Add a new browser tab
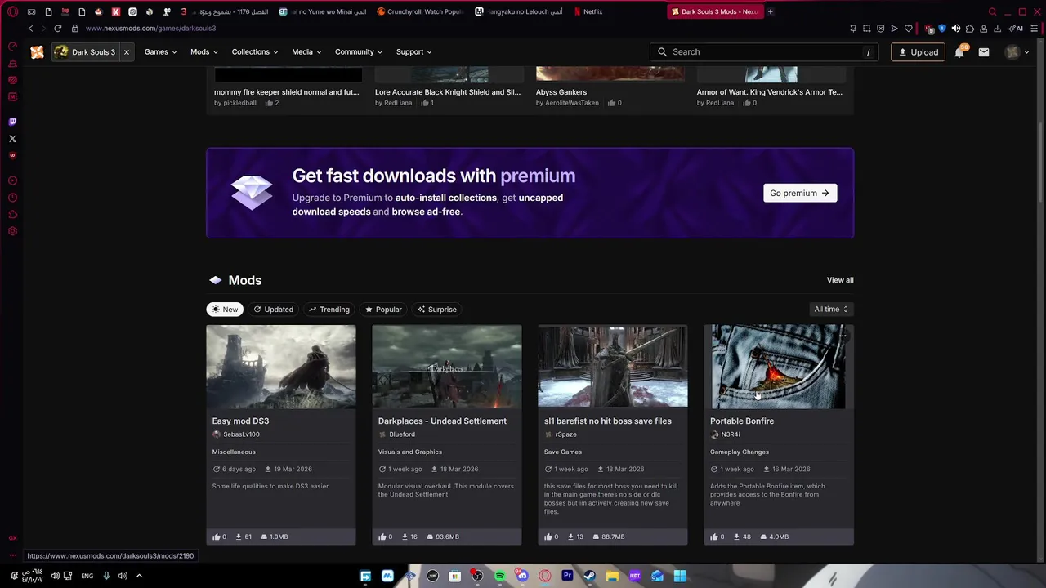This screenshot has width=1046, height=588. tap(770, 11)
